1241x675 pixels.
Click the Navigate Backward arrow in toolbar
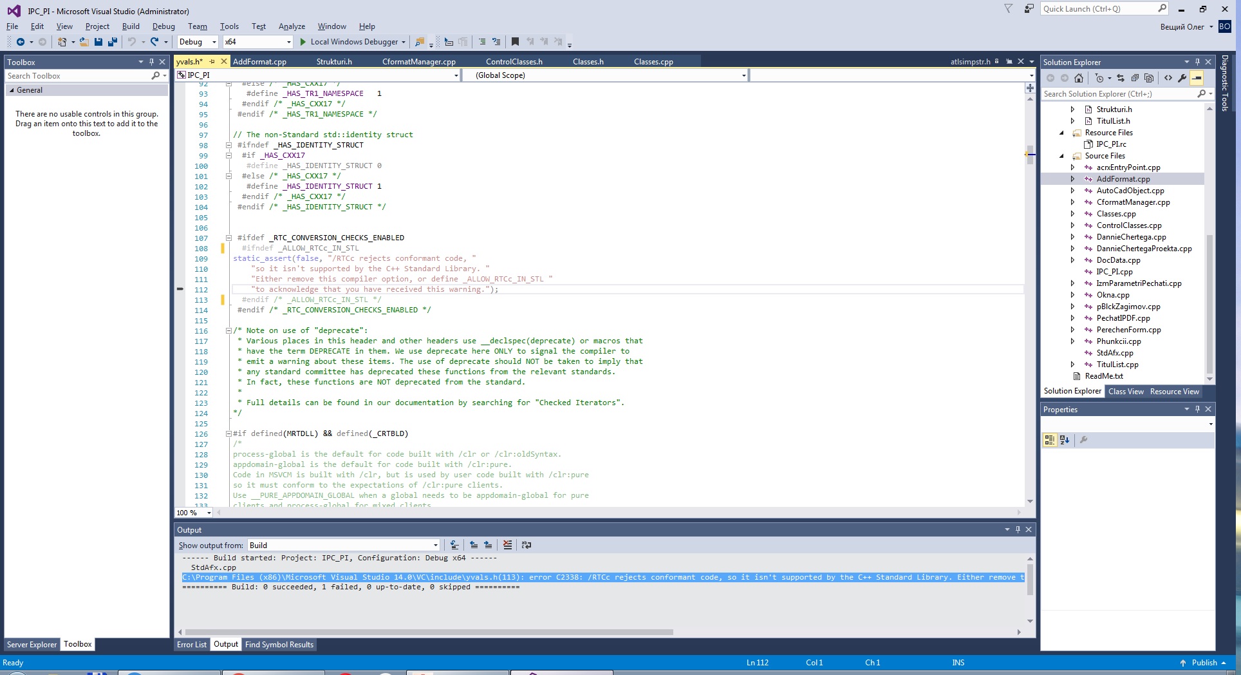point(21,42)
